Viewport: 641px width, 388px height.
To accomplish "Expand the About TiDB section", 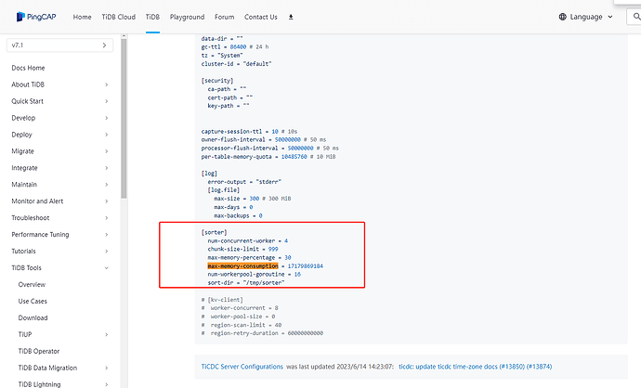I will [106, 84].
